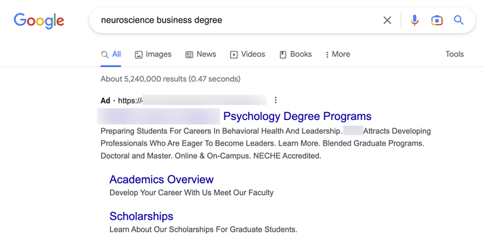Click the 'About 5,240,000 results' text
The image size is (484, 245).
pyautogui.click(x=171, y=79)
